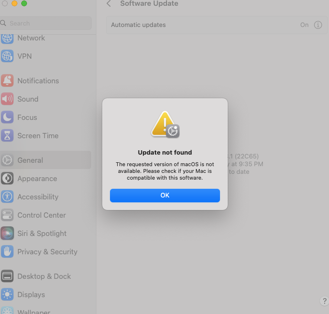Open Control Center label
Viewport: 329px width, 314px height.
click(x=41, y=215)
